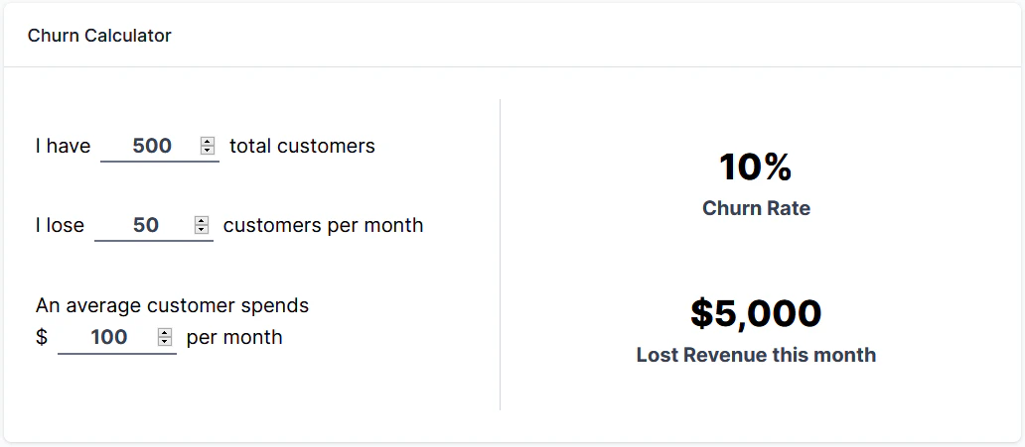Raise average monthly spend using up arrow
The width and height of the screenshot is (1025, 447).
pos(164,333)
